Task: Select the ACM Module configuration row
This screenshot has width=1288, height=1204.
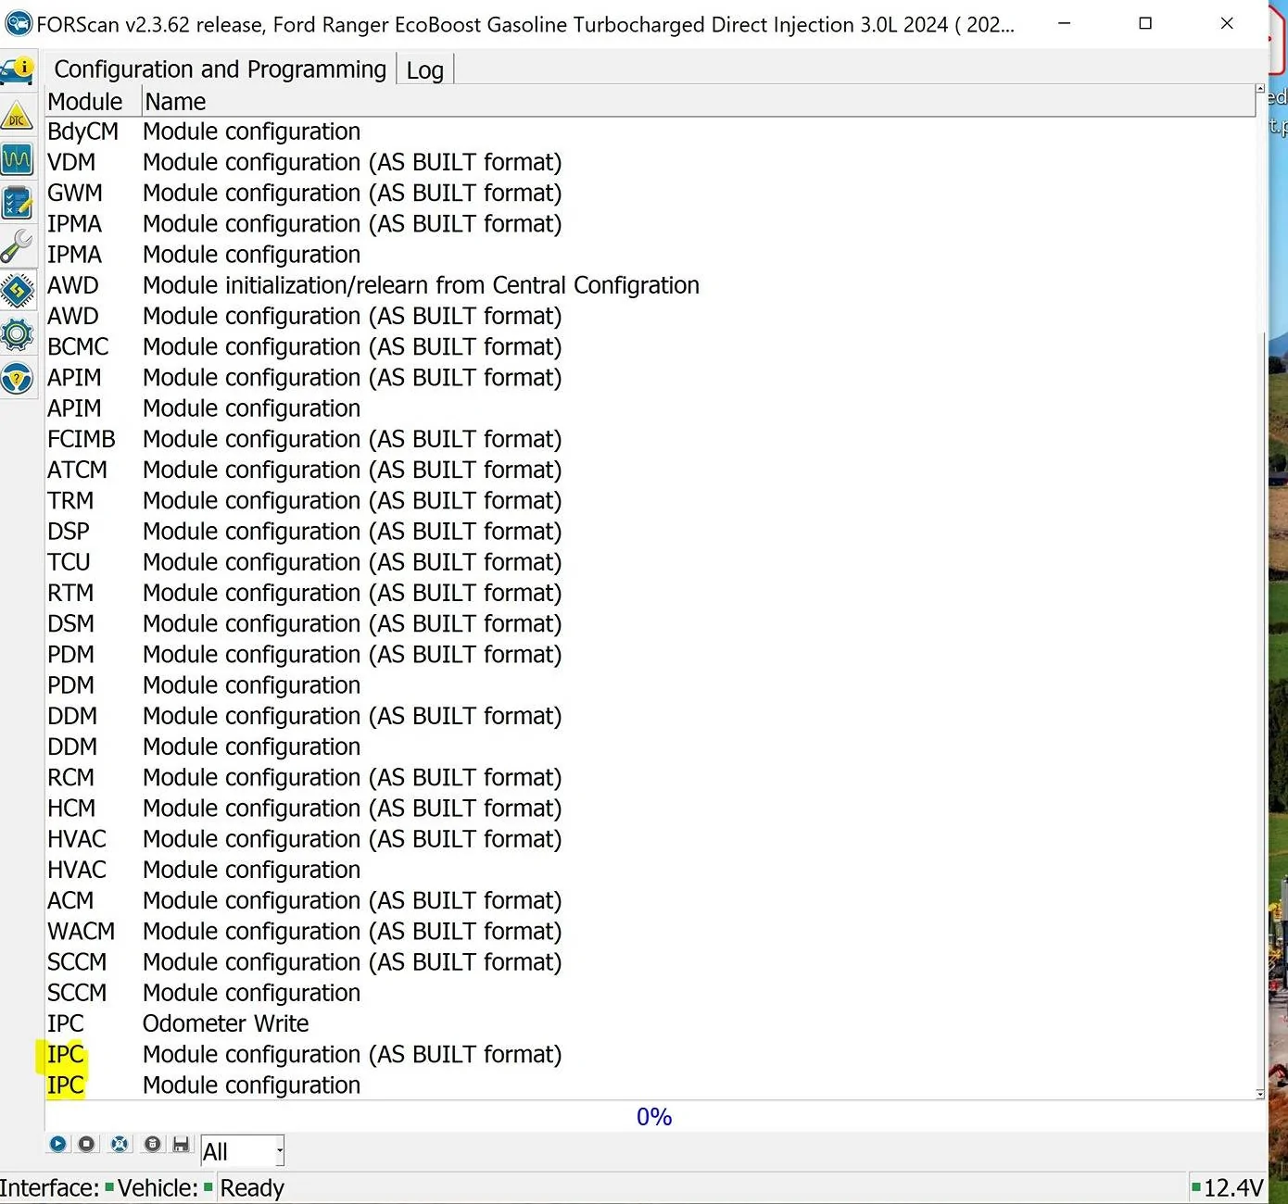Action: 649,900
